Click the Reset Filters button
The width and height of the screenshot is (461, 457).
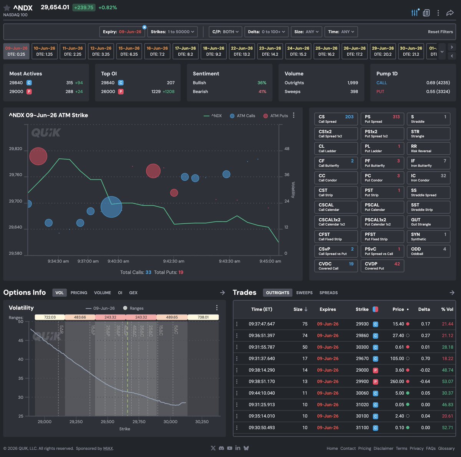(x=440, y=32)
